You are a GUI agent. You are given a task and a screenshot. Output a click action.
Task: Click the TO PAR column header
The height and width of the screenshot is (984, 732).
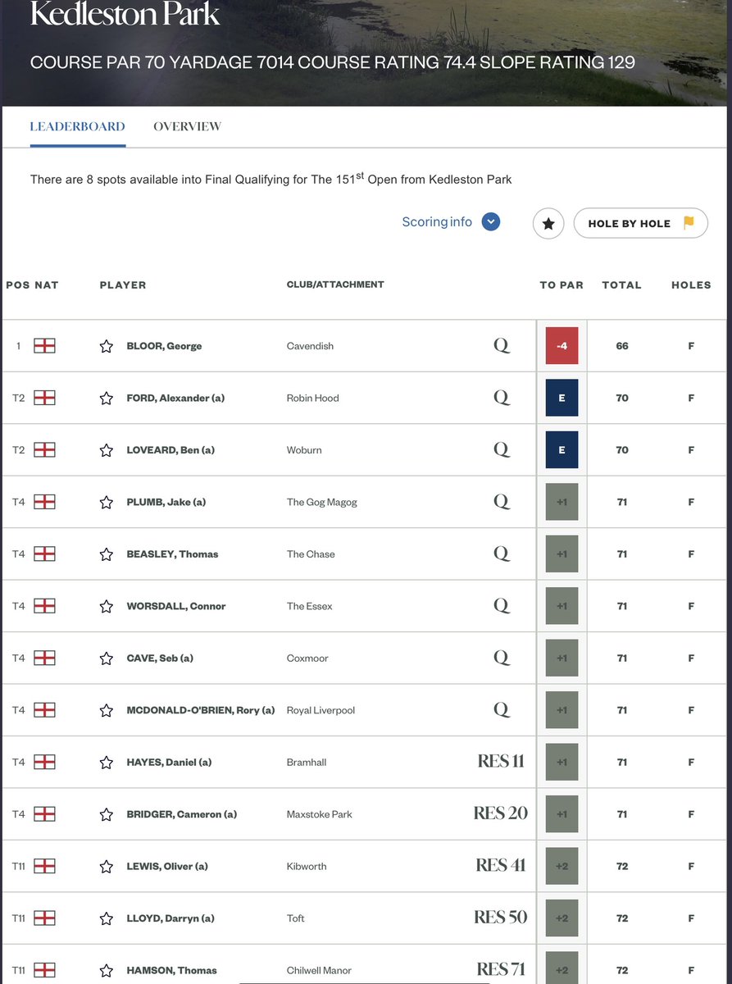[x=562, y=285]
